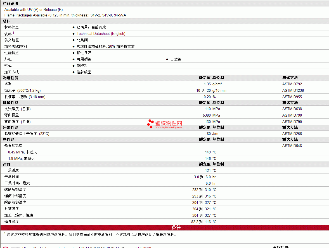Click the ASTM D648 test method
This screenshot has width=329, height=248.
click(x=292, y=146)
